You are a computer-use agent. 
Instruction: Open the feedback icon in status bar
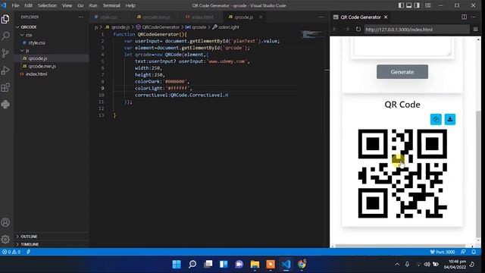pyautogui.click(x=463, y=252)
